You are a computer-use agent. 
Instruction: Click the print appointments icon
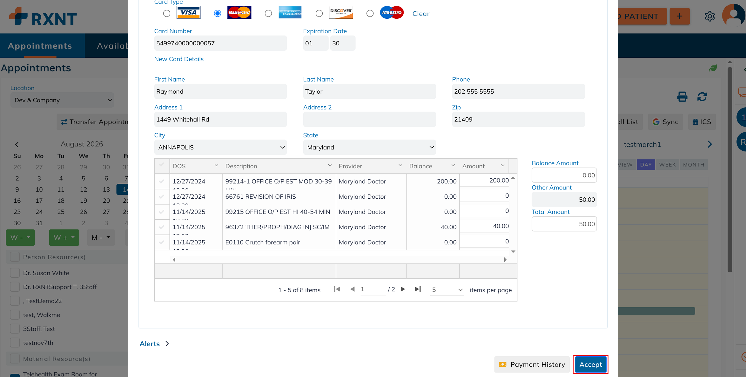pos(682,96)
